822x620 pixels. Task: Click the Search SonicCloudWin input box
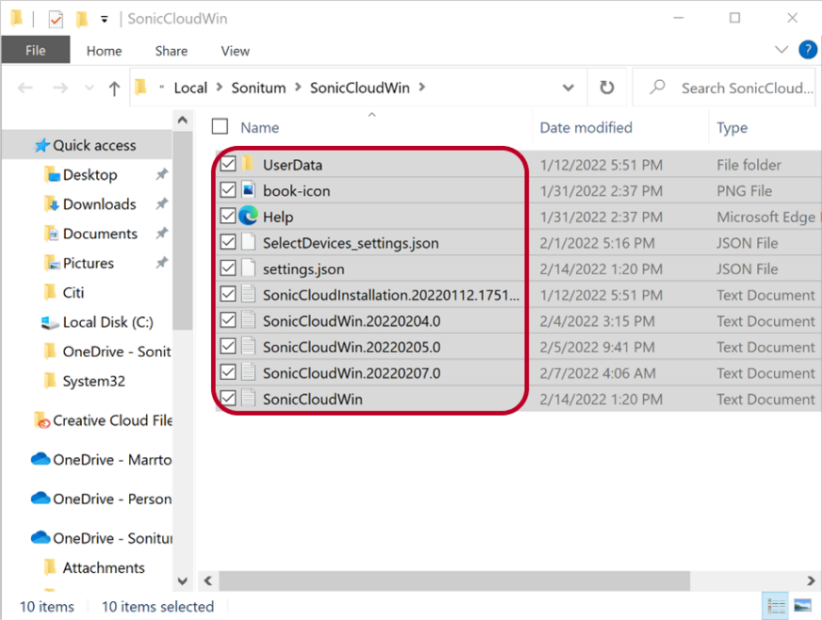click(746, 88)
